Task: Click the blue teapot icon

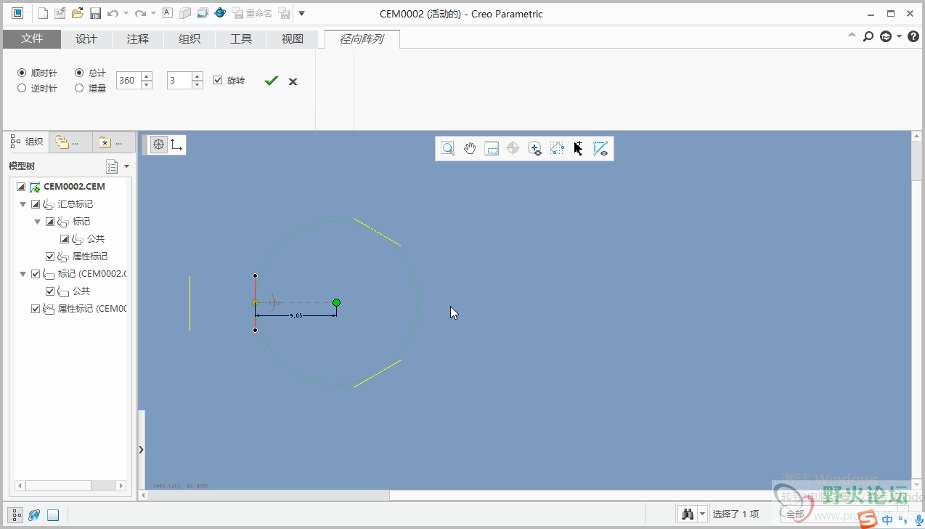Action: 220,13
